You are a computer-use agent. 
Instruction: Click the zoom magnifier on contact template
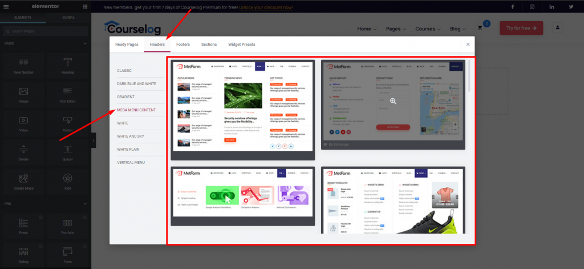[393, 101]
